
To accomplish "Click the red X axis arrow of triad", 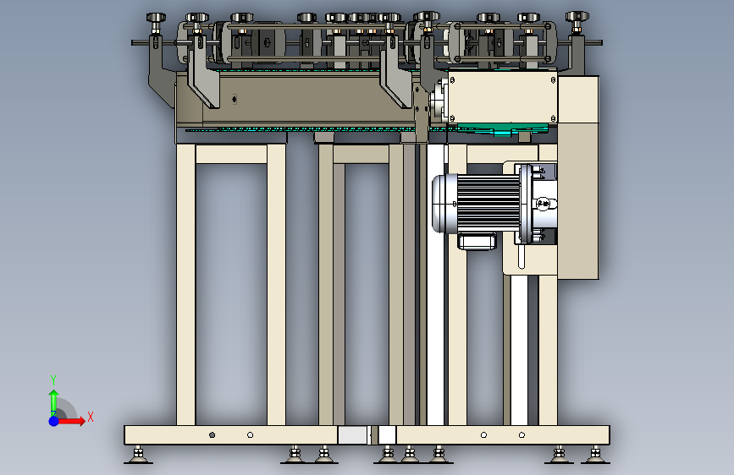I will [x=71, y=421].
